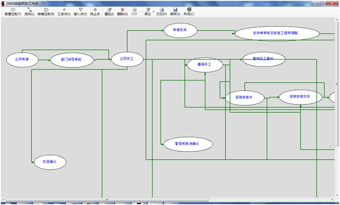
Task: Select the 终止点 end point tool
Action: pos(95,12)
